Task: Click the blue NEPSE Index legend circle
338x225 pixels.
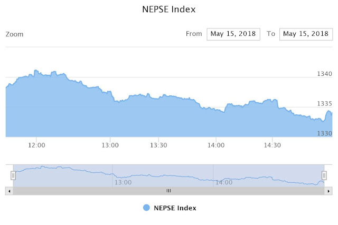Action: (x=146, y=208)
